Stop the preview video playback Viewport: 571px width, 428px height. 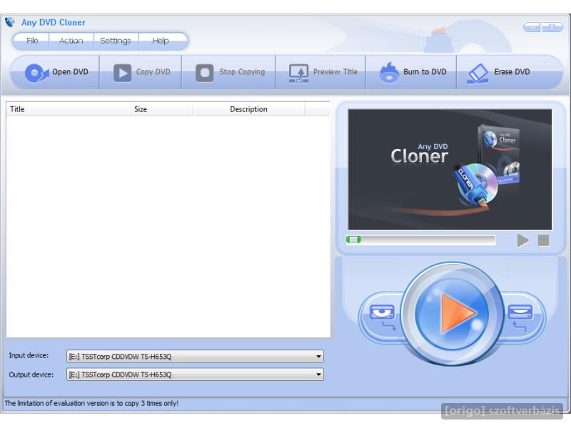544,240
